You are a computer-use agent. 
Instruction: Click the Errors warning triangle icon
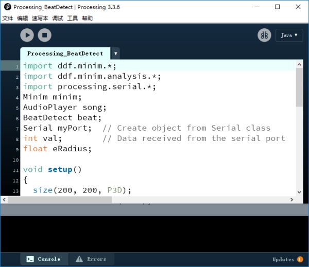[79, 259]
